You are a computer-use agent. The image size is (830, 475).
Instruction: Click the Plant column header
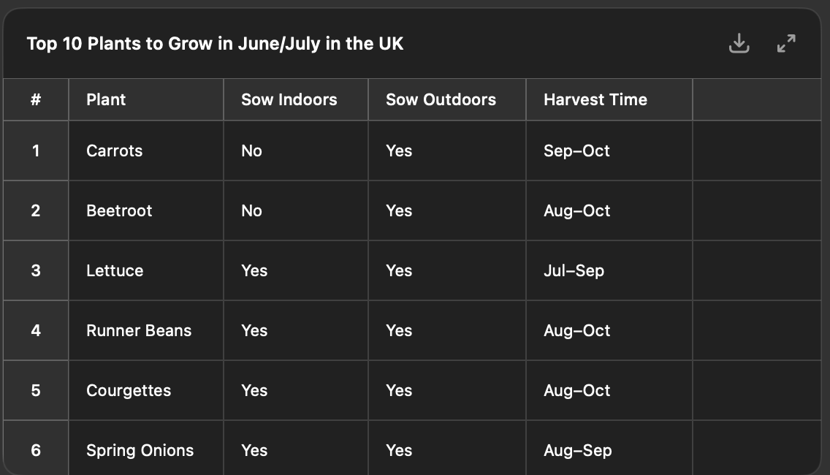(x=106, y=99)
